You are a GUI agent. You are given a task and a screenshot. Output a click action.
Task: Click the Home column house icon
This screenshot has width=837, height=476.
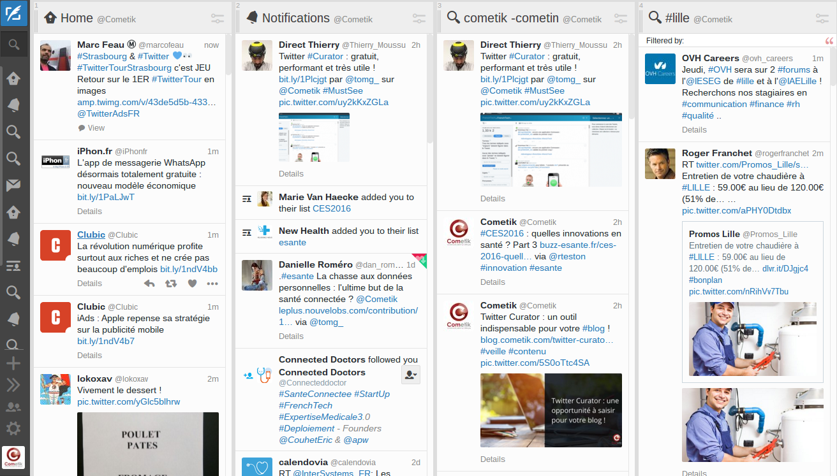[x=50, y=18]
